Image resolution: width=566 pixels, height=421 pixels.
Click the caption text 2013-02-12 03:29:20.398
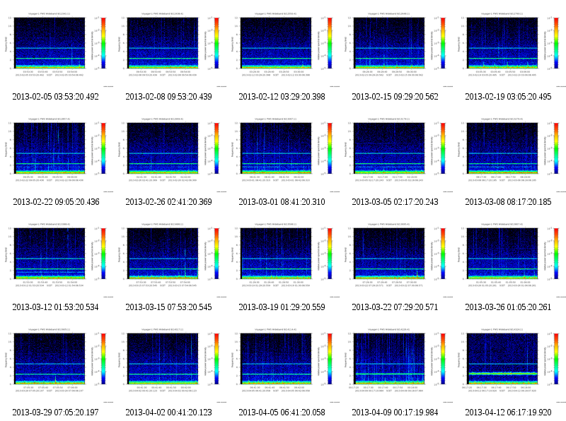(282, 97)
